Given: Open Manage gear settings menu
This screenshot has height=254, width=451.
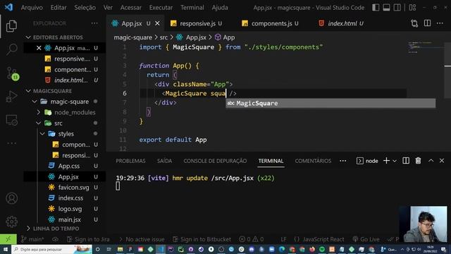Looking at the screenshot, I should [11, 222].
